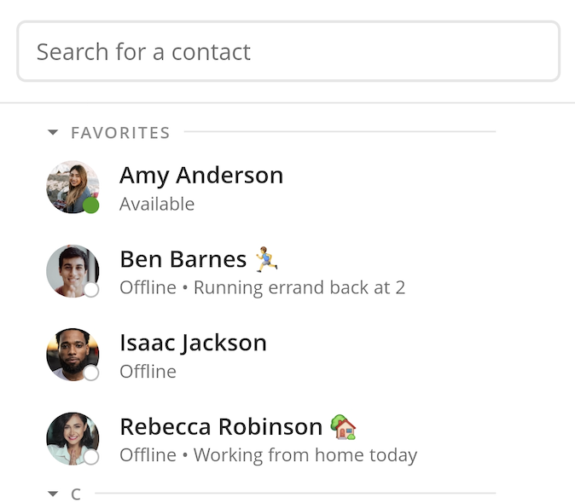Open Ben Barnes's profile picture
The image size is (575, 503).
tap(73, 271)
